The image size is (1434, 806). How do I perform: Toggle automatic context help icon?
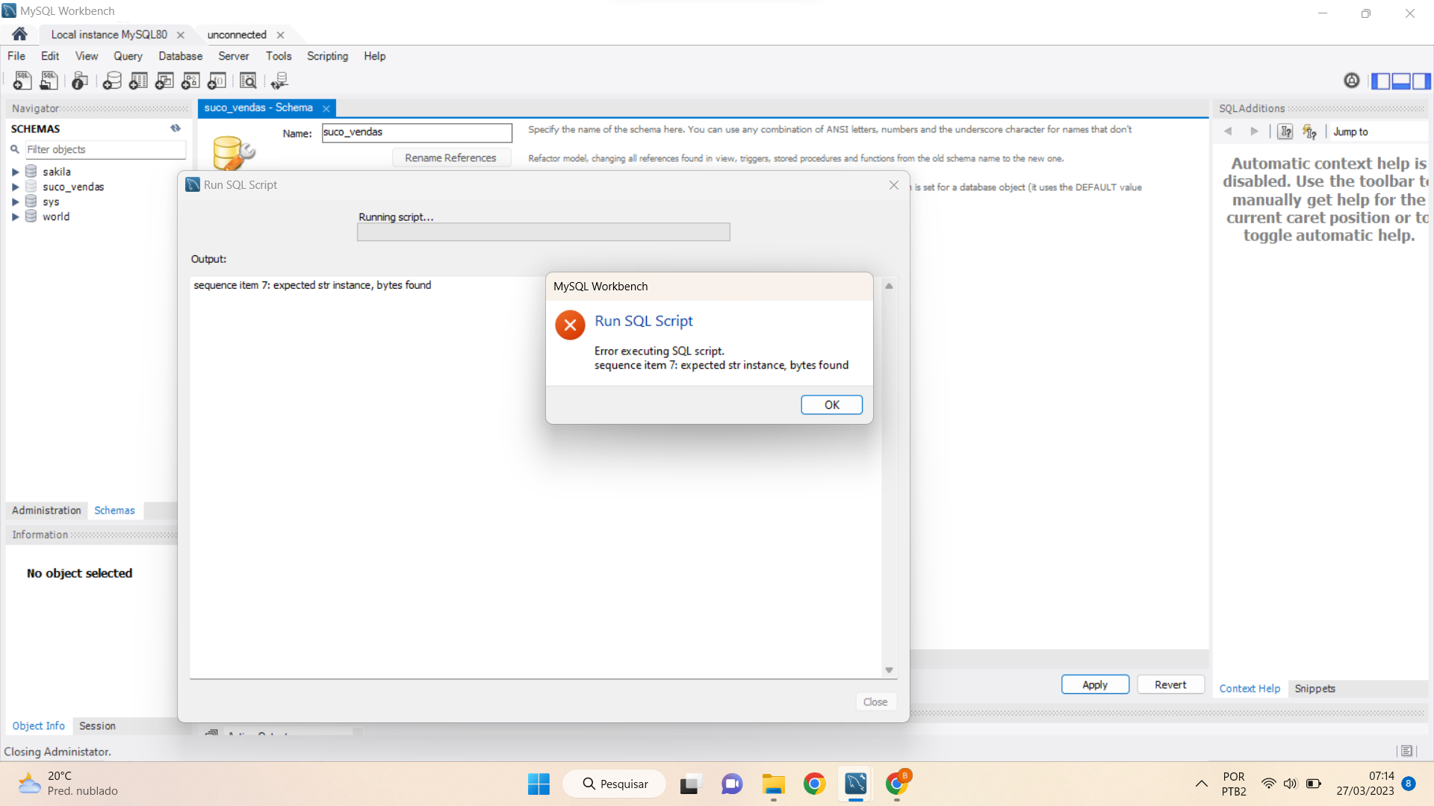click(1309, 131)
